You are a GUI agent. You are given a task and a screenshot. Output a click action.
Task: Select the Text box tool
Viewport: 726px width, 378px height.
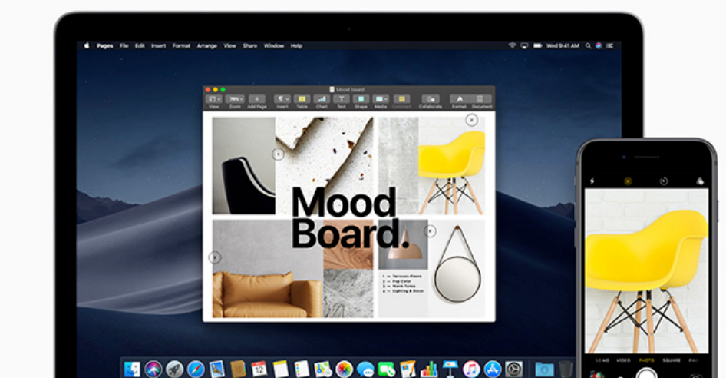pos(342,99)
